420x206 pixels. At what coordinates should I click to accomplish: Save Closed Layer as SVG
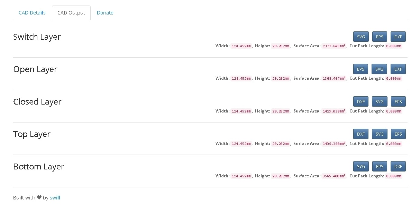coord(380,101)
